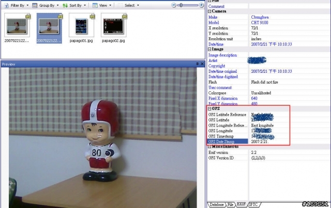Viewport: 331px width, 208px height.
Task: Select the User comment property
Action: coord(268,88)
